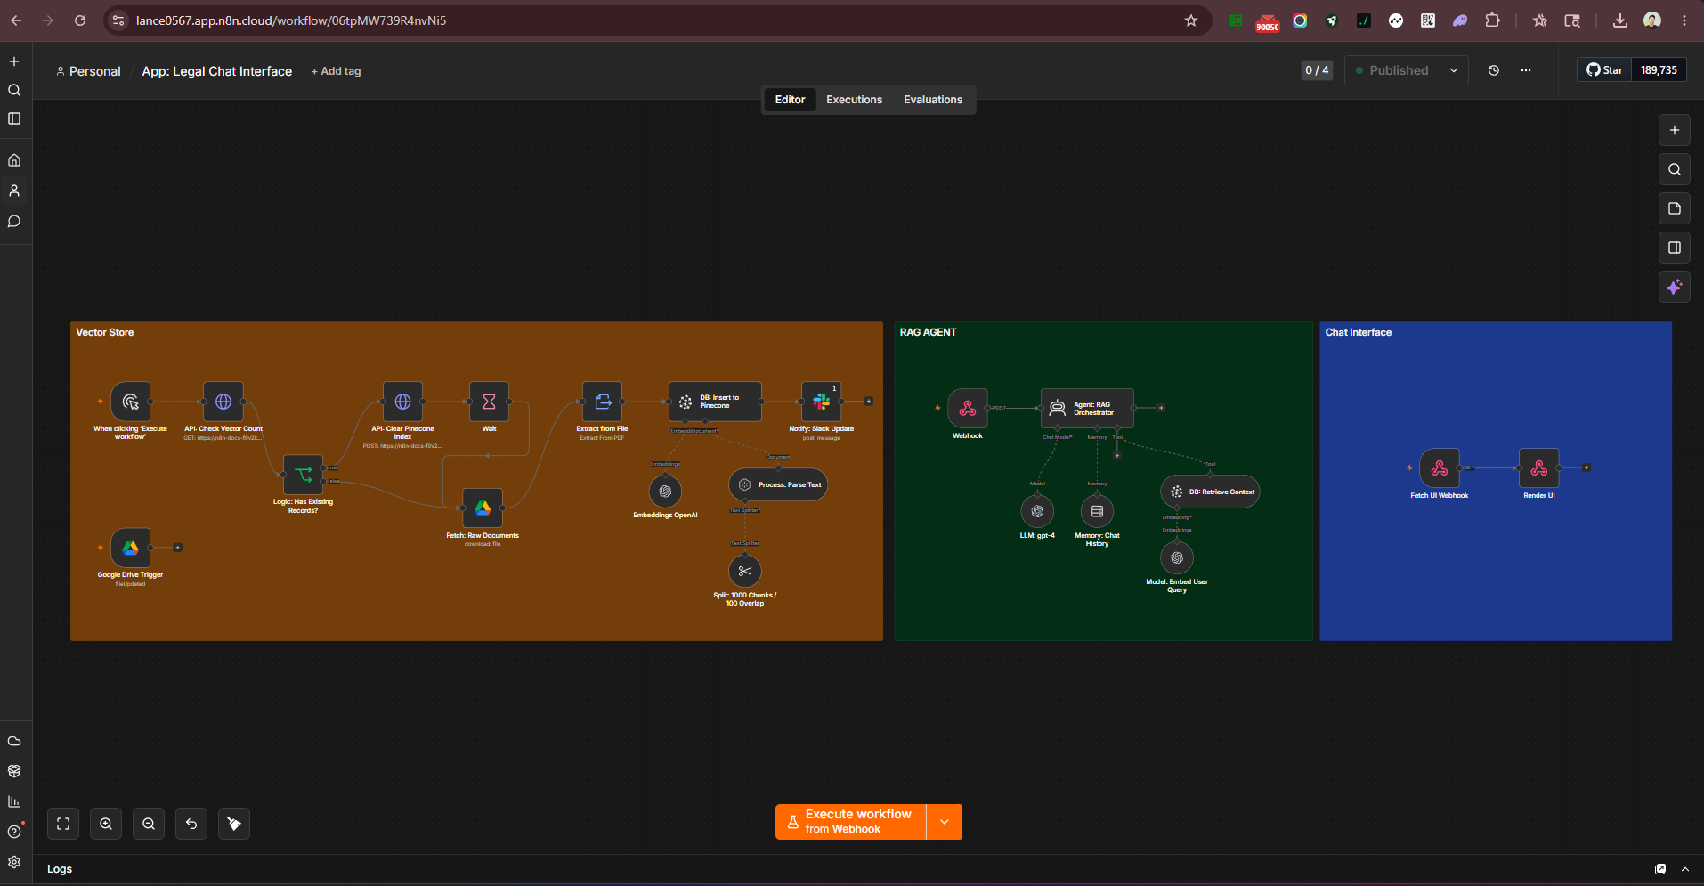1704x886 pixels.
Task: Add a sticky note to canvas
Action: pyautogui.click(x=1675, y=208)
